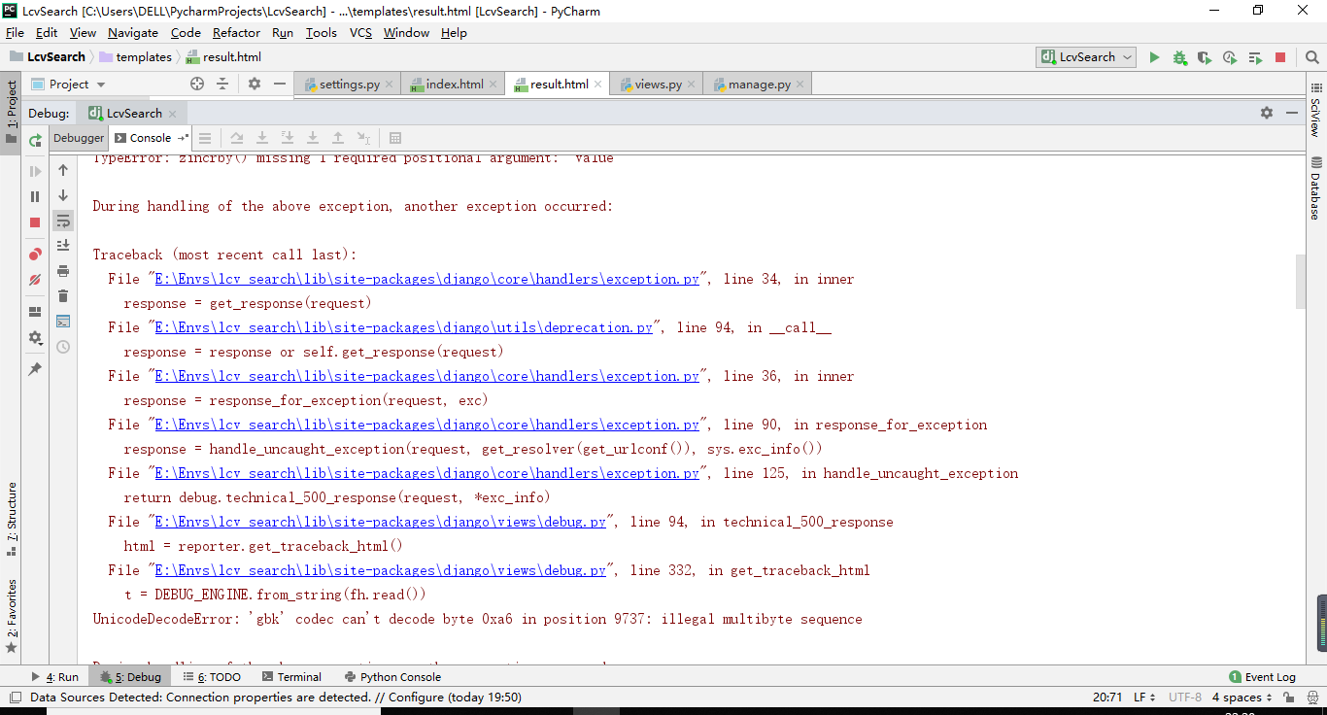Toggle read-only lock in status bar
The image size is (1327, 715).
point(1288,698)
